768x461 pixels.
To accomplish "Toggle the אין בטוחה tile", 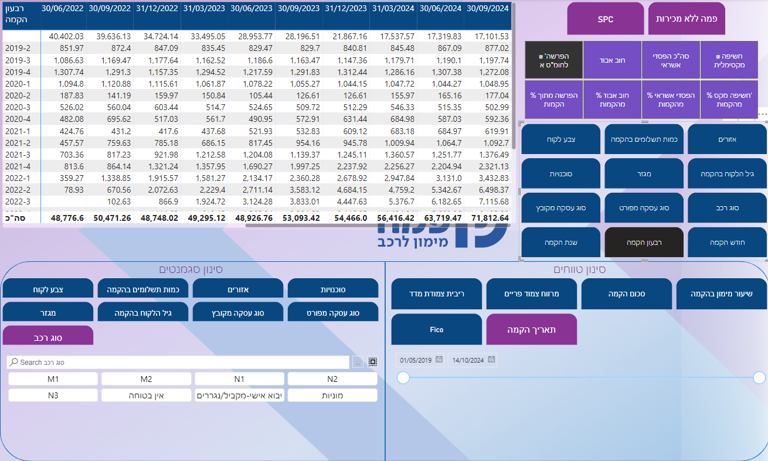I will (x=146, y=395).
